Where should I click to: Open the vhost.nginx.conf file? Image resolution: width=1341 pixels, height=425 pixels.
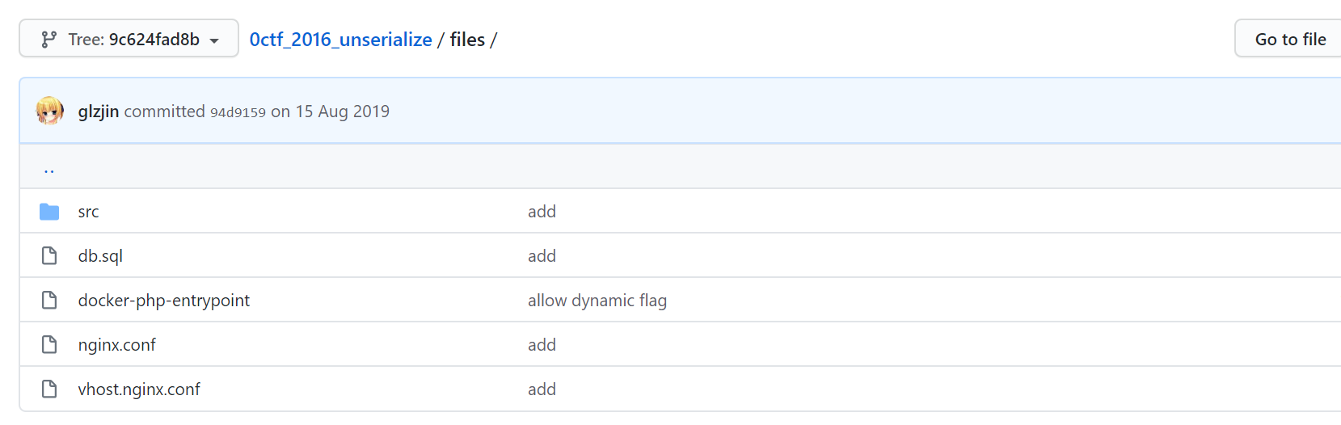(x=139, y=389)
